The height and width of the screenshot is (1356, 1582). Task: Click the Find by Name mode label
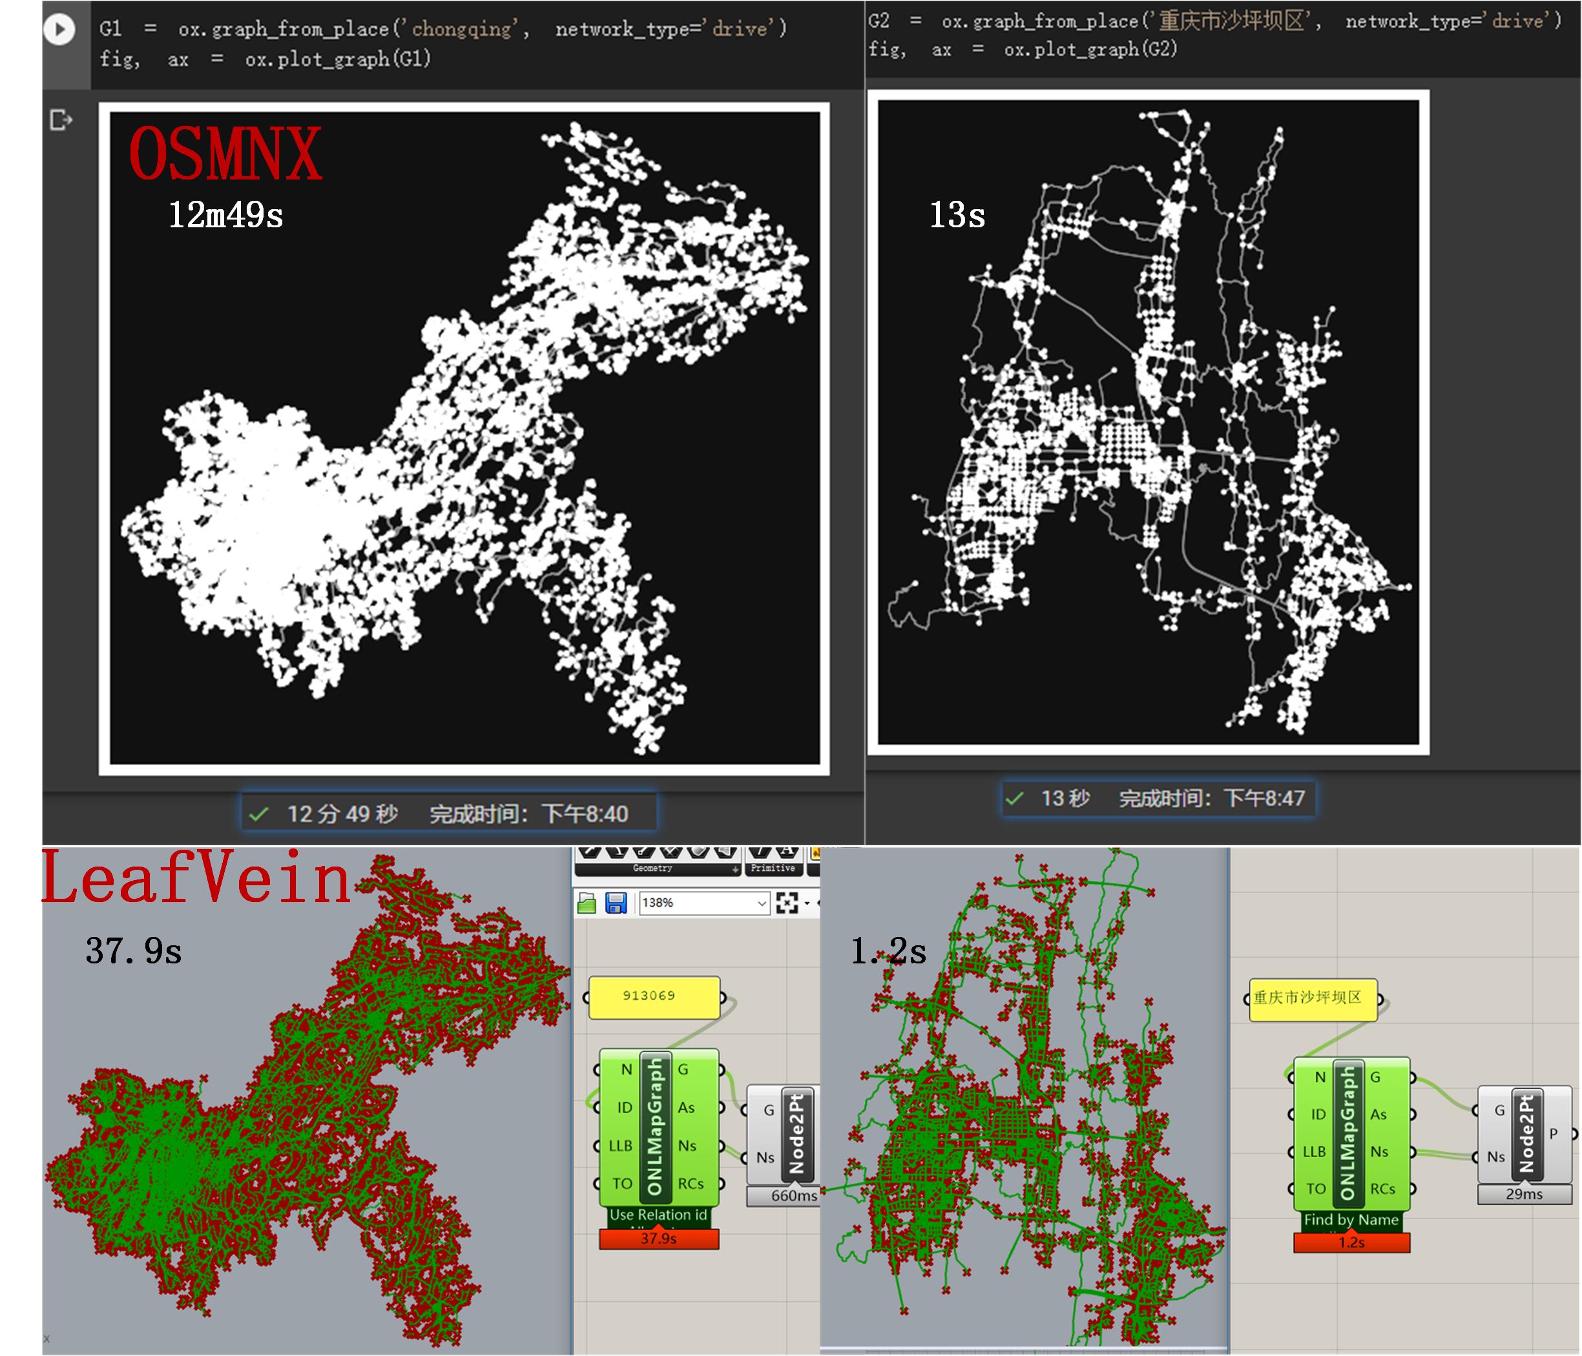(1351, 1220)
